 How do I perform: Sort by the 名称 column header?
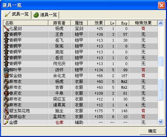pyautogui.click(x=26, y=23)
